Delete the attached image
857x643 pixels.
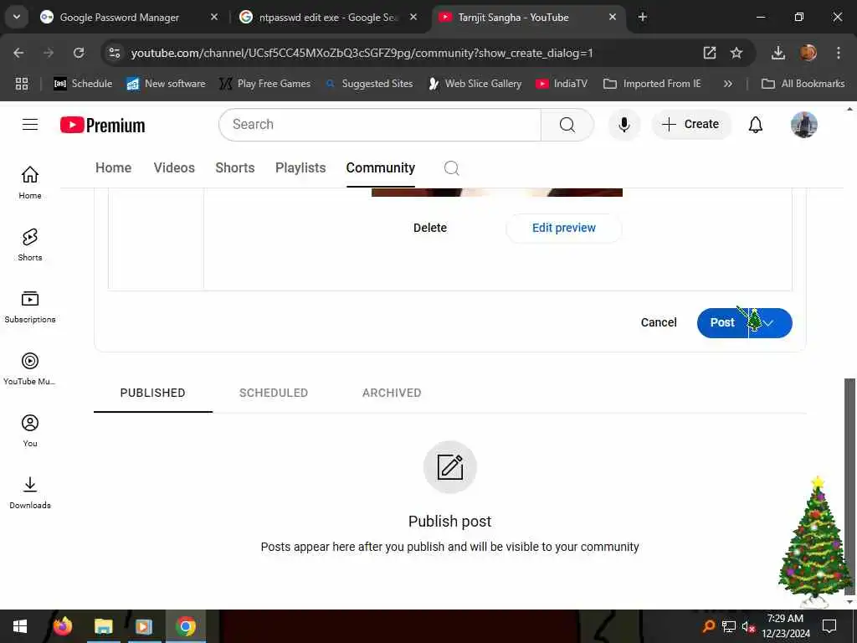point(429,228)
